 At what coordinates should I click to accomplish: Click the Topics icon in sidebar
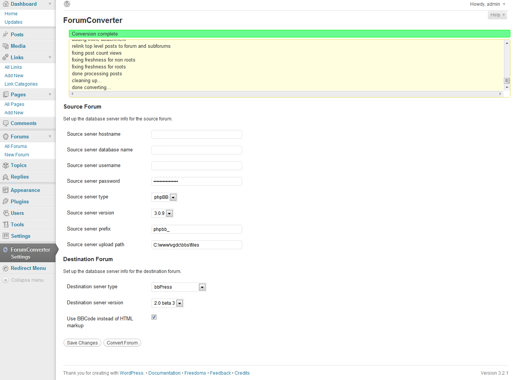(x=5, y=165)
